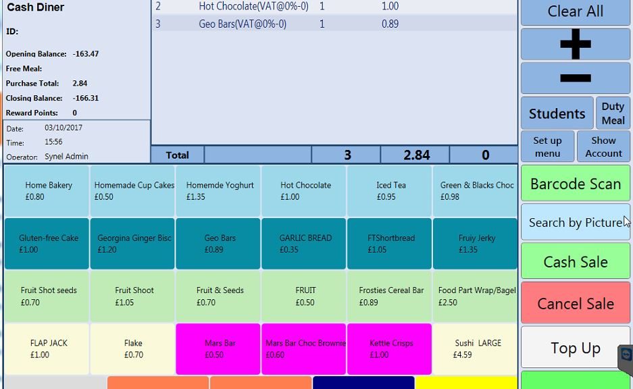Screen dimensions: 633x389
Task: Complete the order with Cash Sale
Action: point(575,262)
